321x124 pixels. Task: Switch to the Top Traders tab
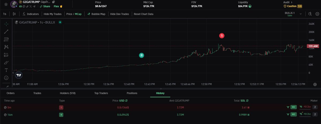point(101,93)
